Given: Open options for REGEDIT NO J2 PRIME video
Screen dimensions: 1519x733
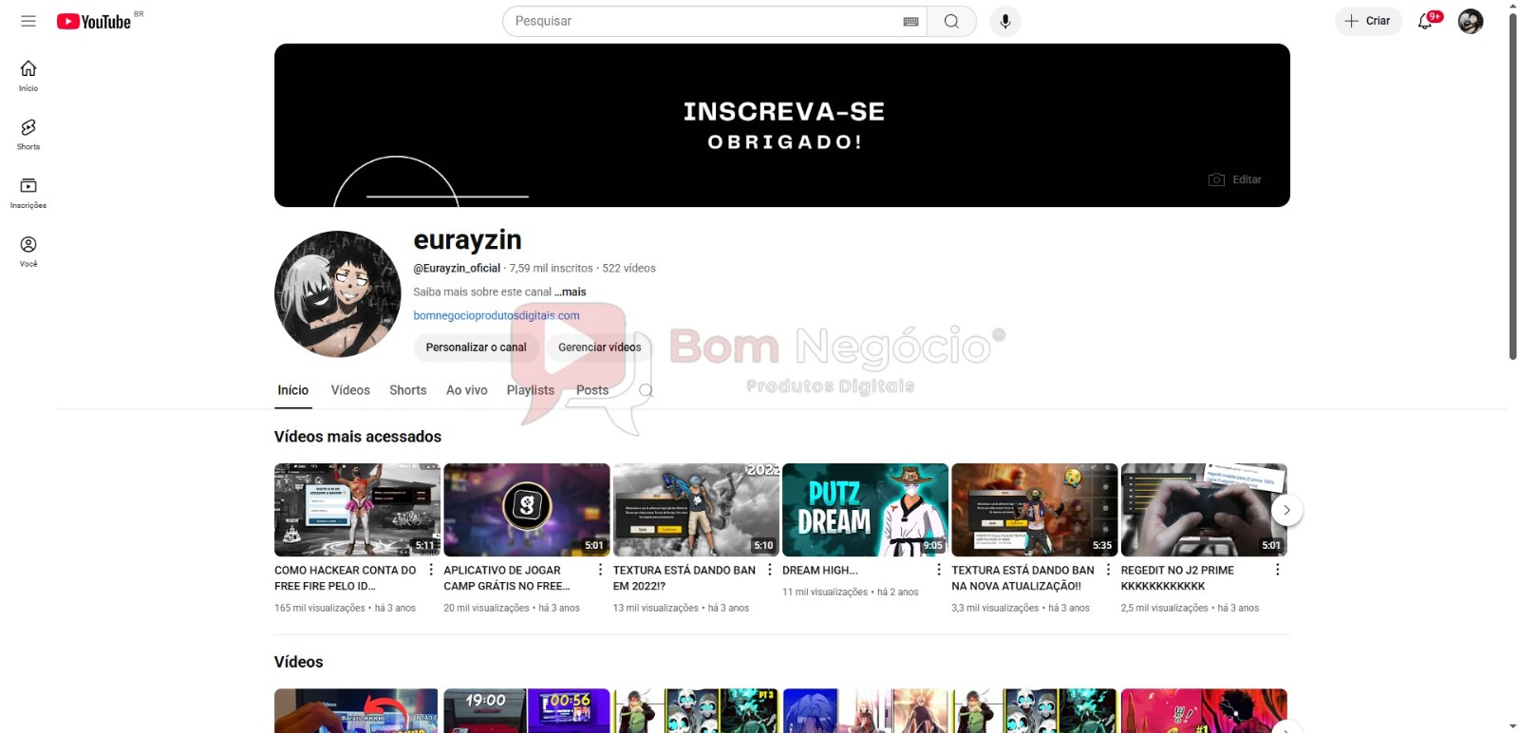Looking at the screenshot, I should tap(1277, 570).
